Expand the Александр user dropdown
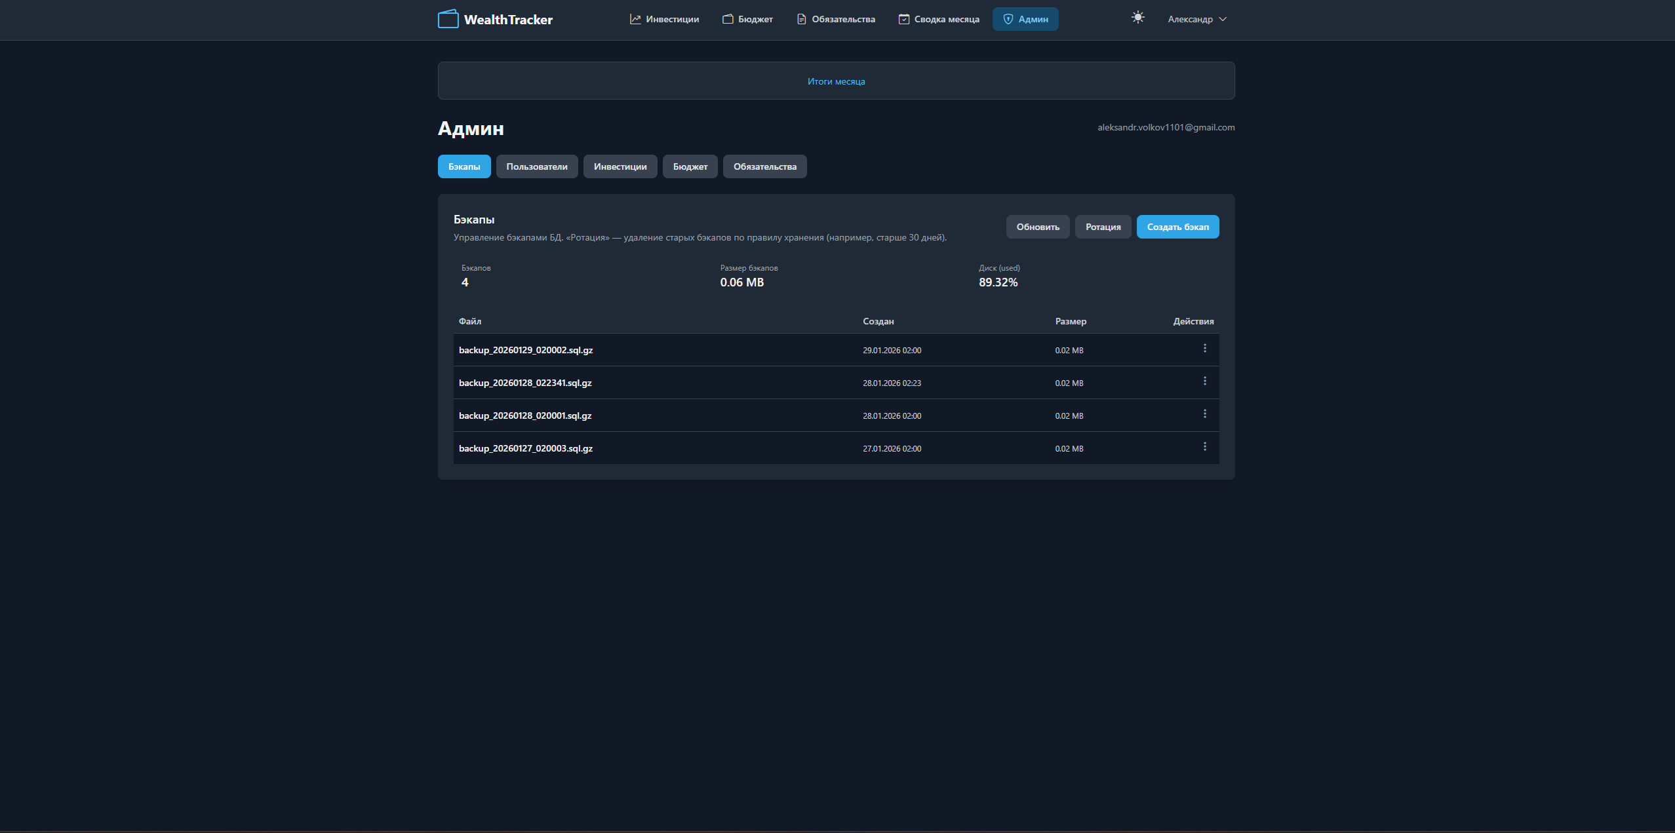Image resolution: width=1675 pixels, height=833 pixels. click(x=1196, y=19)
